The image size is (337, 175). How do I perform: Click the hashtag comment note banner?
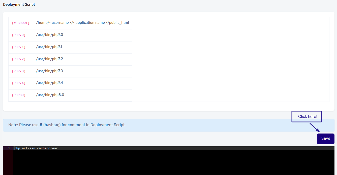pyautogui.click(x=169, y=125)
